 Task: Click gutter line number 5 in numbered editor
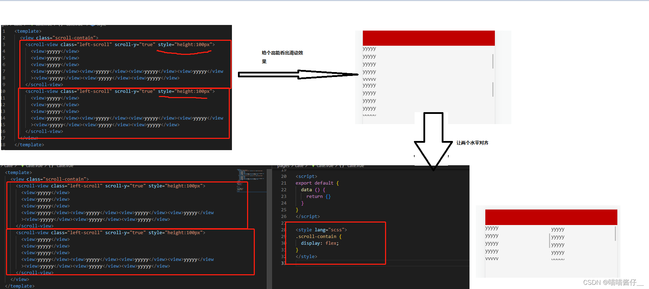[4, 58]
